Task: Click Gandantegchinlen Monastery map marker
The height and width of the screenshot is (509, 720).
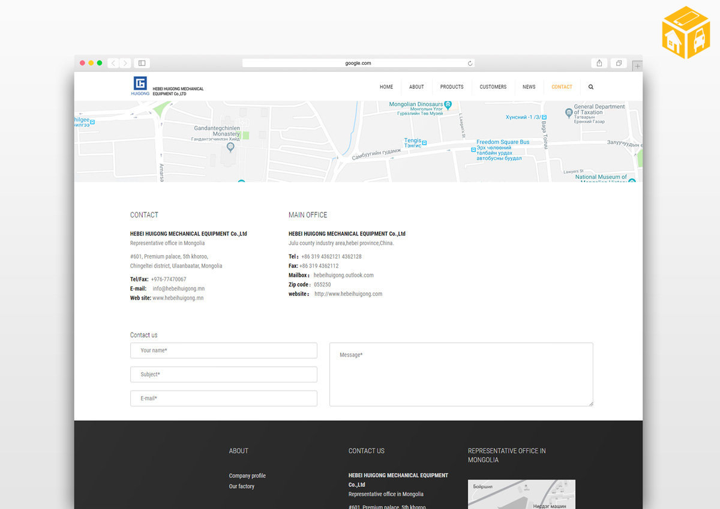Action: pos(230,146)
